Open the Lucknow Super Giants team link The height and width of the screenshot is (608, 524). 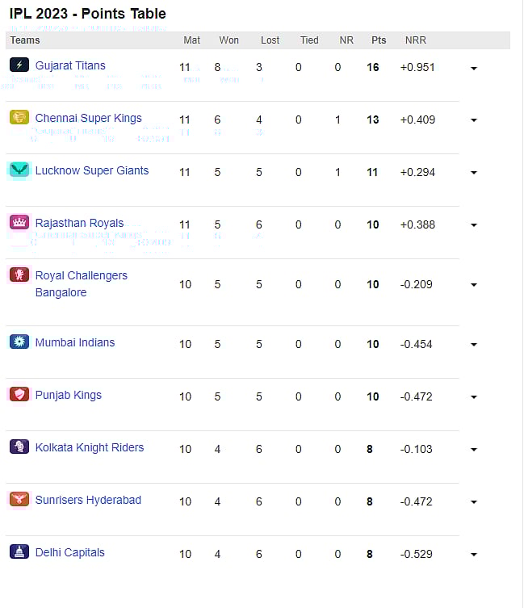(92, 170)
